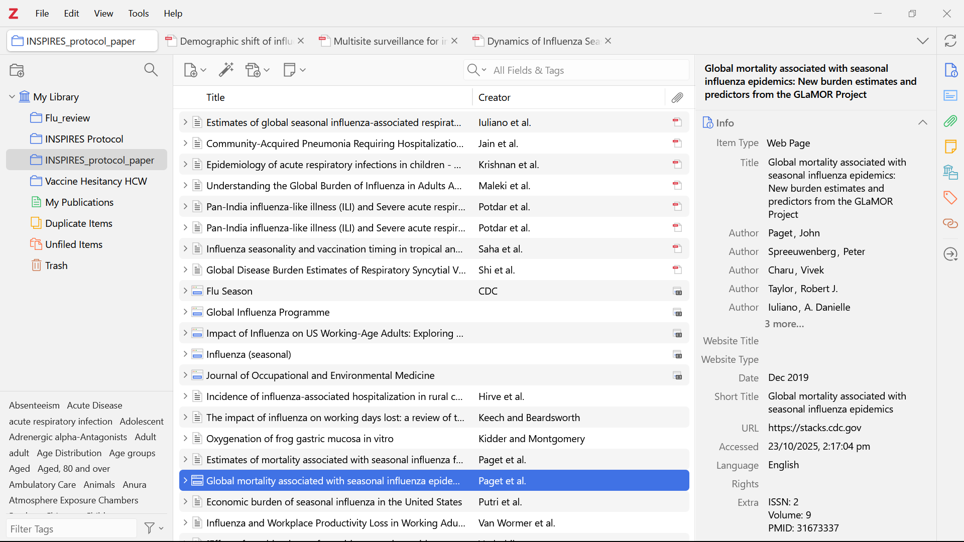Open the Related pane from side navigation

950,223
